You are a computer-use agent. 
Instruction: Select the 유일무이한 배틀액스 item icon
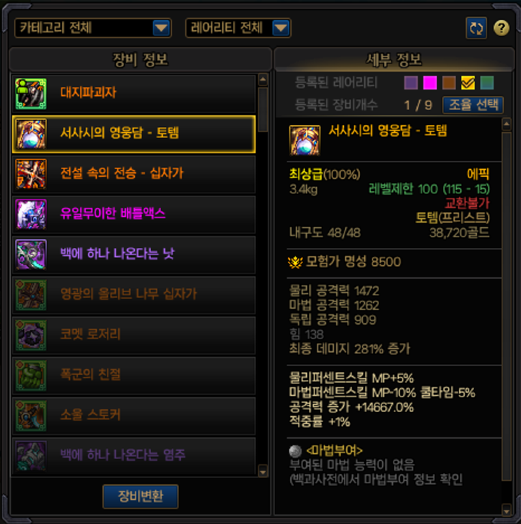[x=31, y=215]
